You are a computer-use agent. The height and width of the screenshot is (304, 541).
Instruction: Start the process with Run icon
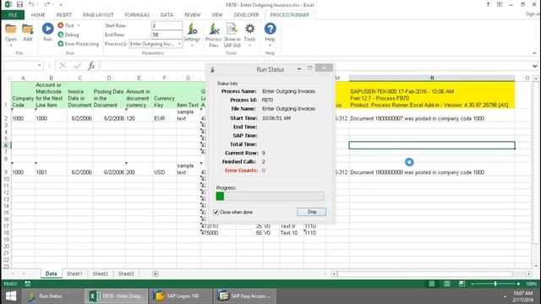[x=47, y=32]
